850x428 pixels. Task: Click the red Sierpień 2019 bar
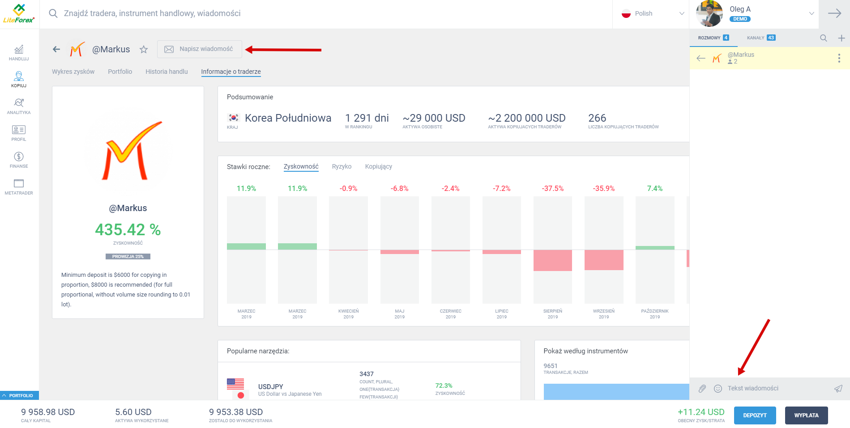point(552,260)
